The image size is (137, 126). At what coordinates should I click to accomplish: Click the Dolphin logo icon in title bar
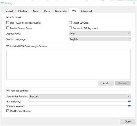pos(3,3)
